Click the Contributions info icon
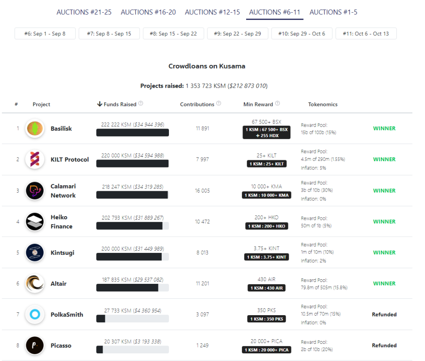Screen dimensions: 425x361 (x=219, y=103)
